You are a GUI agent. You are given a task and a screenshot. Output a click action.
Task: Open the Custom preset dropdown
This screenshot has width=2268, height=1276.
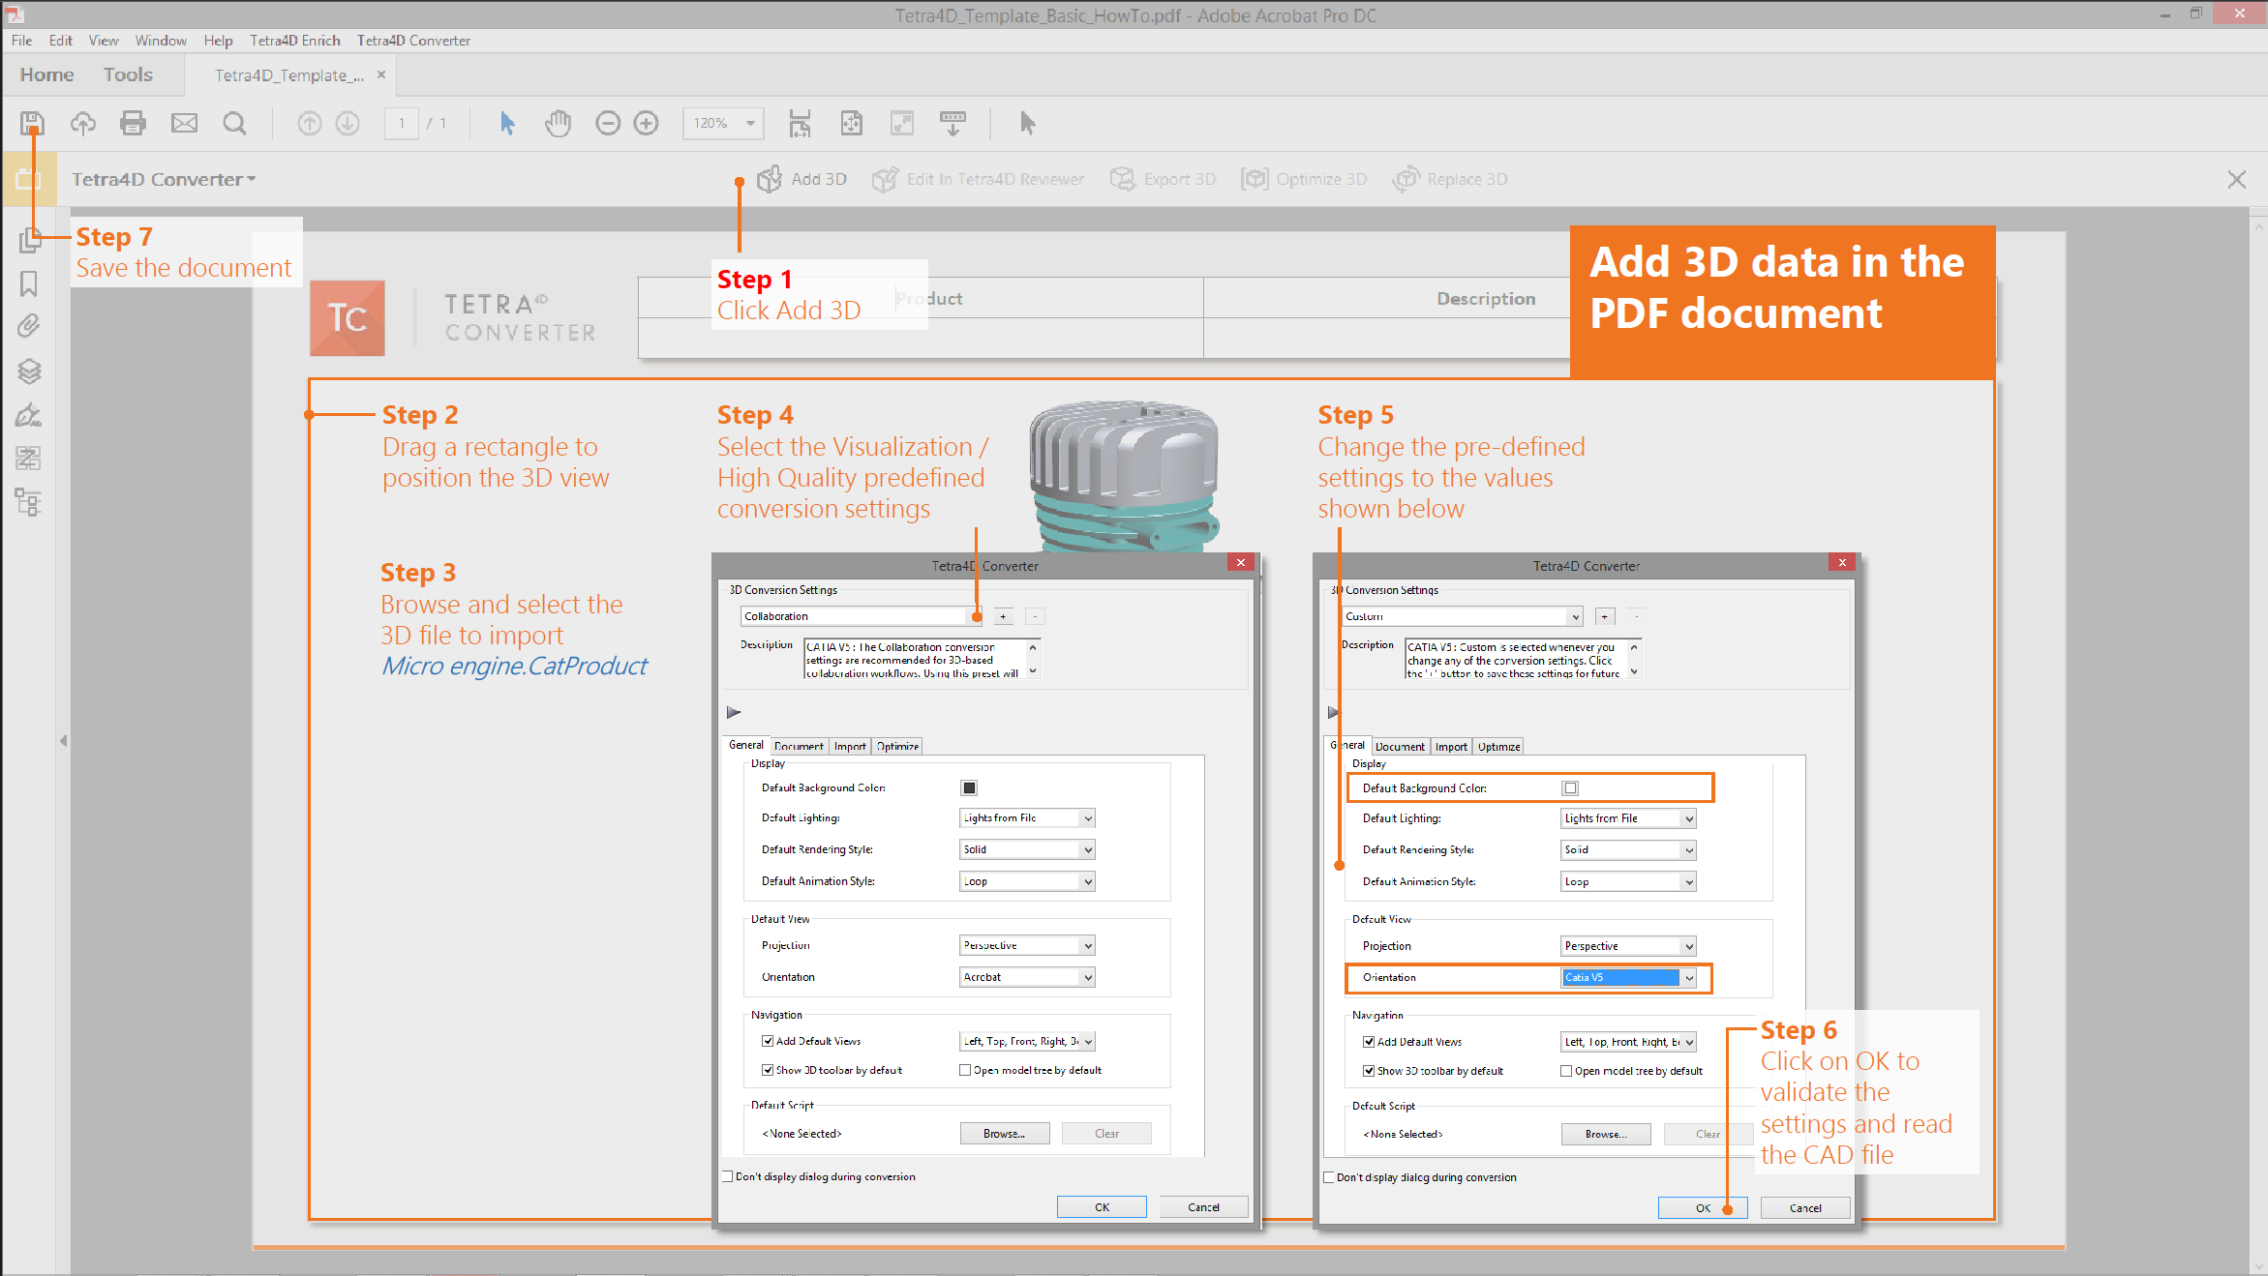(1463, 616)
